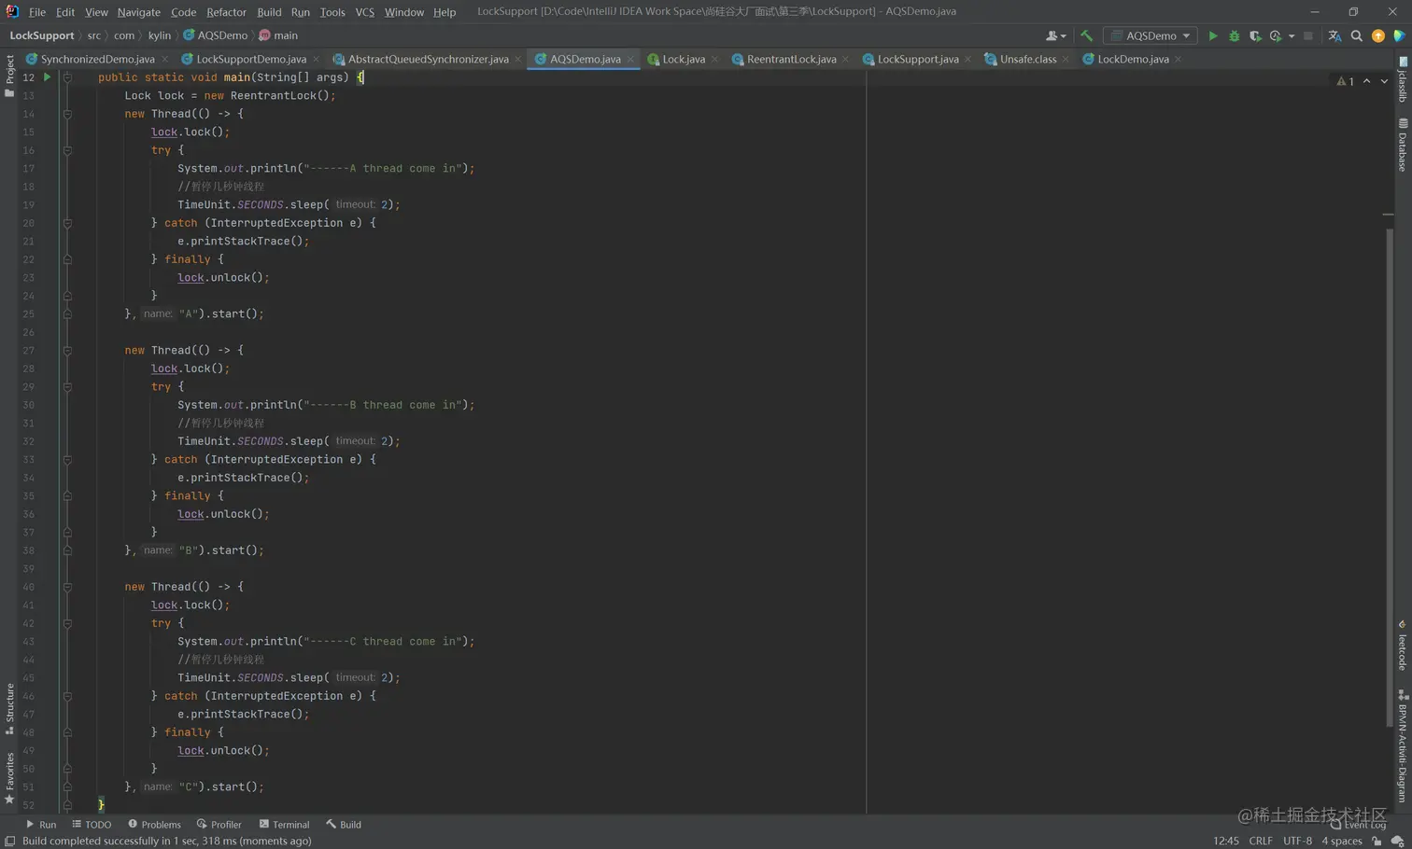
Task: Click kylin package breadcrumb
Action: pos(160,35)
